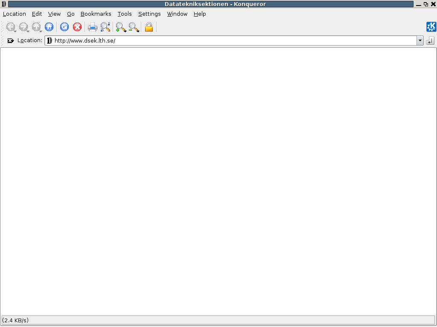The image size is (437, 327).
Task: Minimize the Konqueror window
Action: [x=418, y=4]
